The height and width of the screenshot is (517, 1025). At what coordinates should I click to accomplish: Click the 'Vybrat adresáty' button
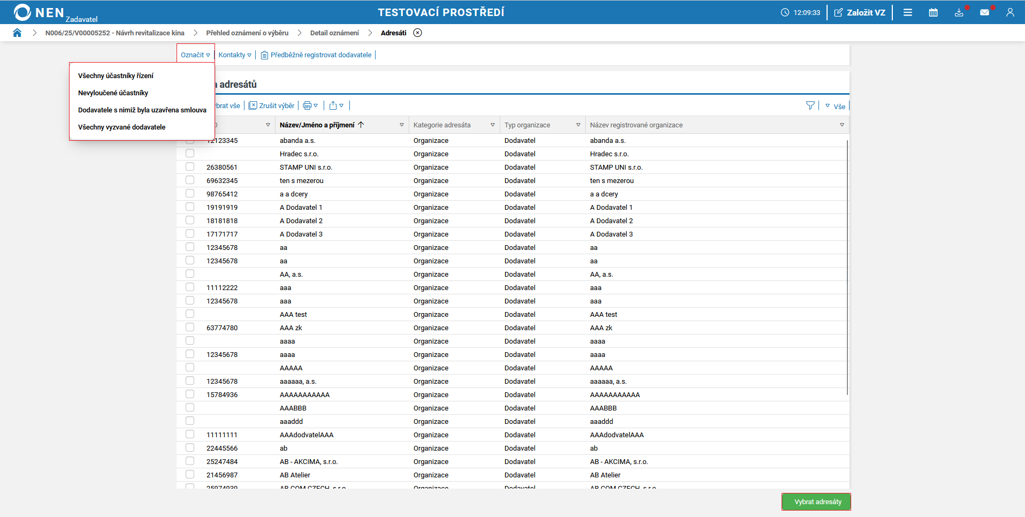817,502
